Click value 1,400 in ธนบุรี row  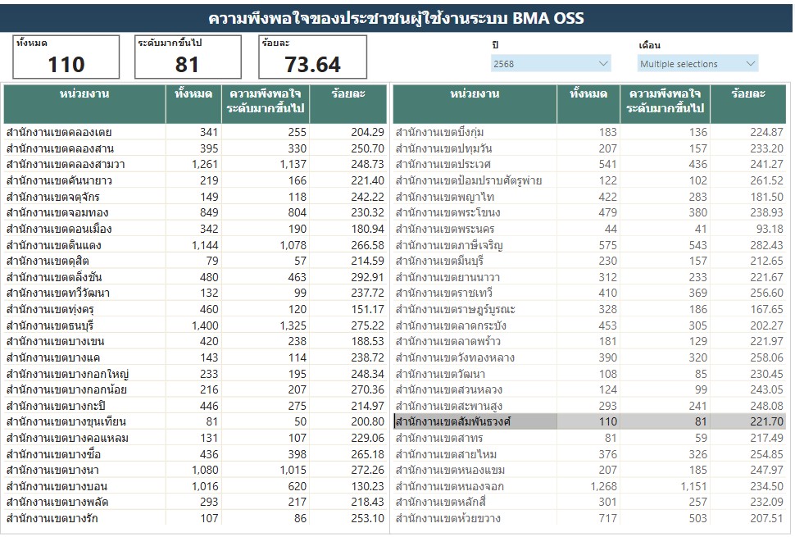pos(205,325)
